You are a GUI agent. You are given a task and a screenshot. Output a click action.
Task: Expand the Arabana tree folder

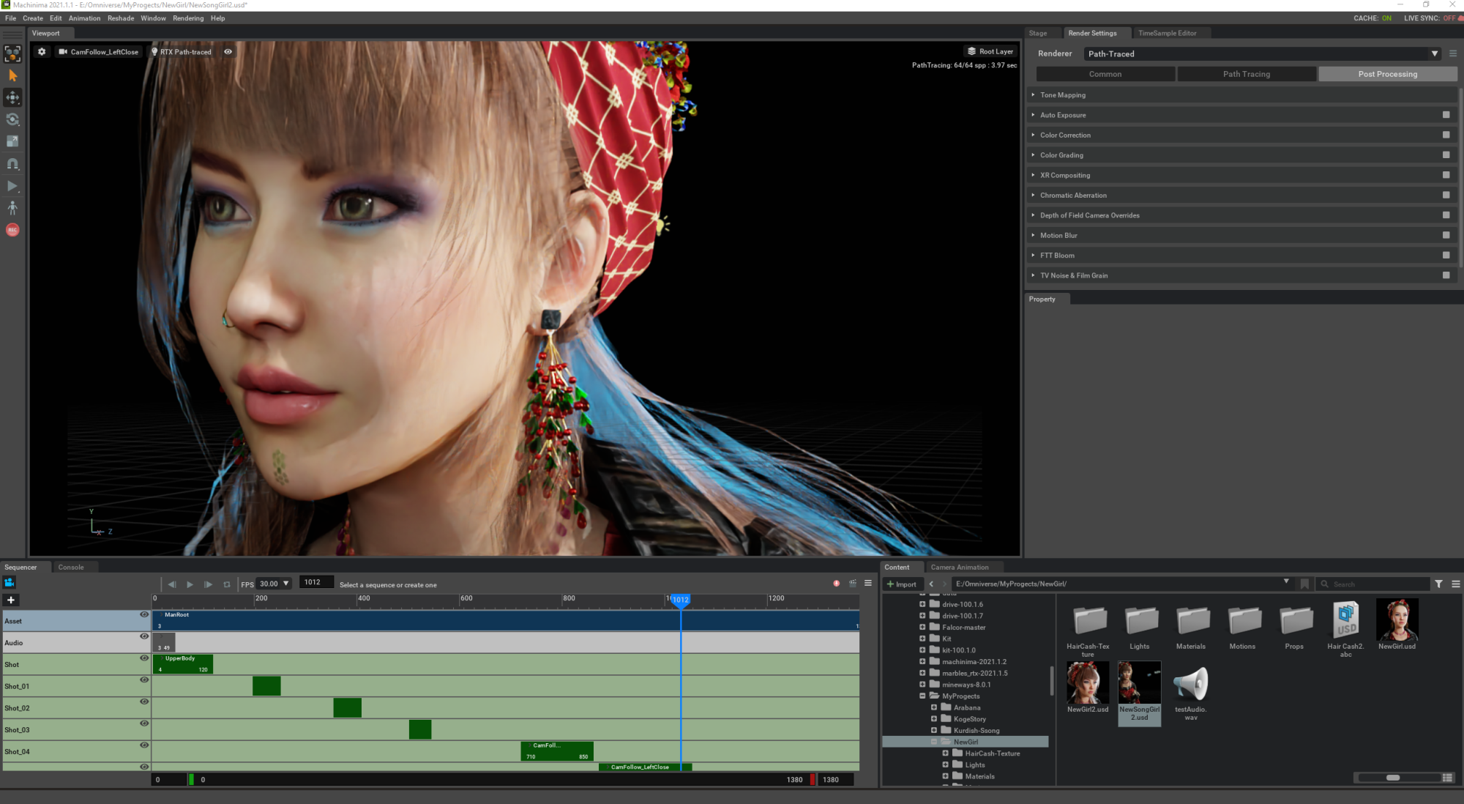click(934, 707)
